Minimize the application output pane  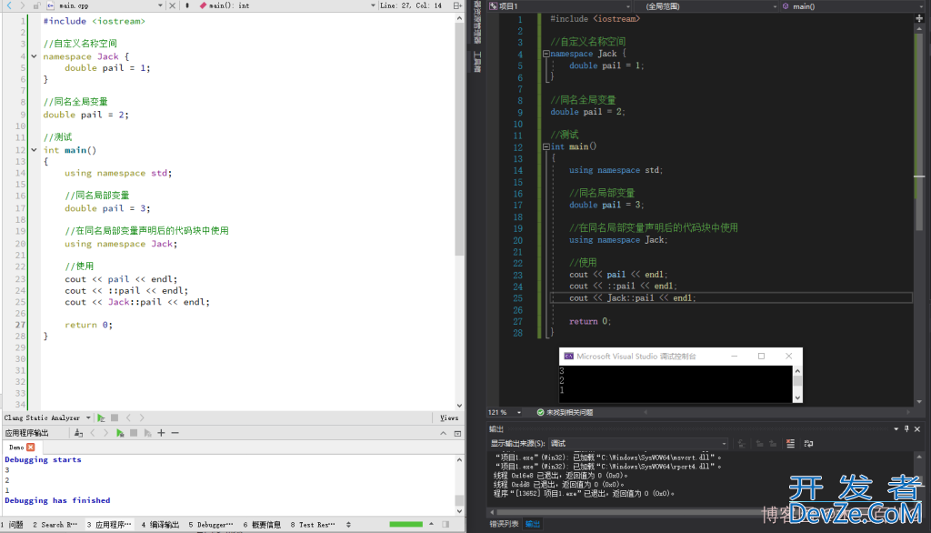[x=443, y=433]
